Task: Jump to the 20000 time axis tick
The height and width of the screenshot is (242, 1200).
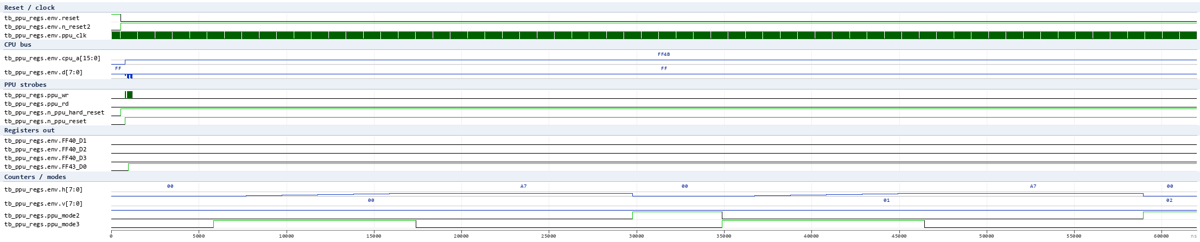Action: tap(461, 236)
